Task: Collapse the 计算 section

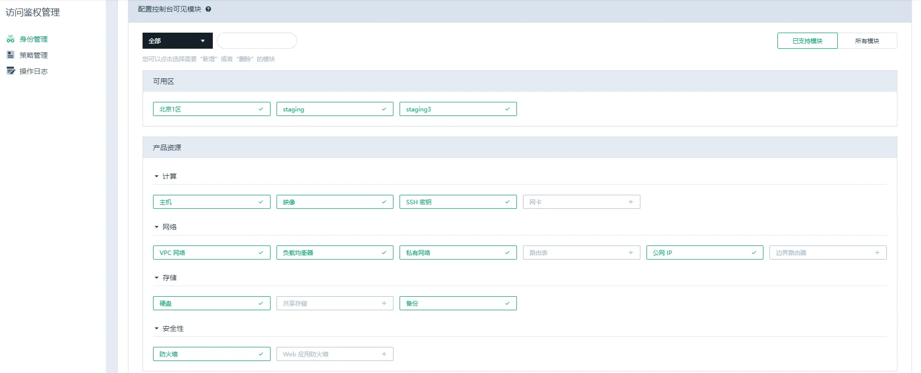Action: click(165, 176)
